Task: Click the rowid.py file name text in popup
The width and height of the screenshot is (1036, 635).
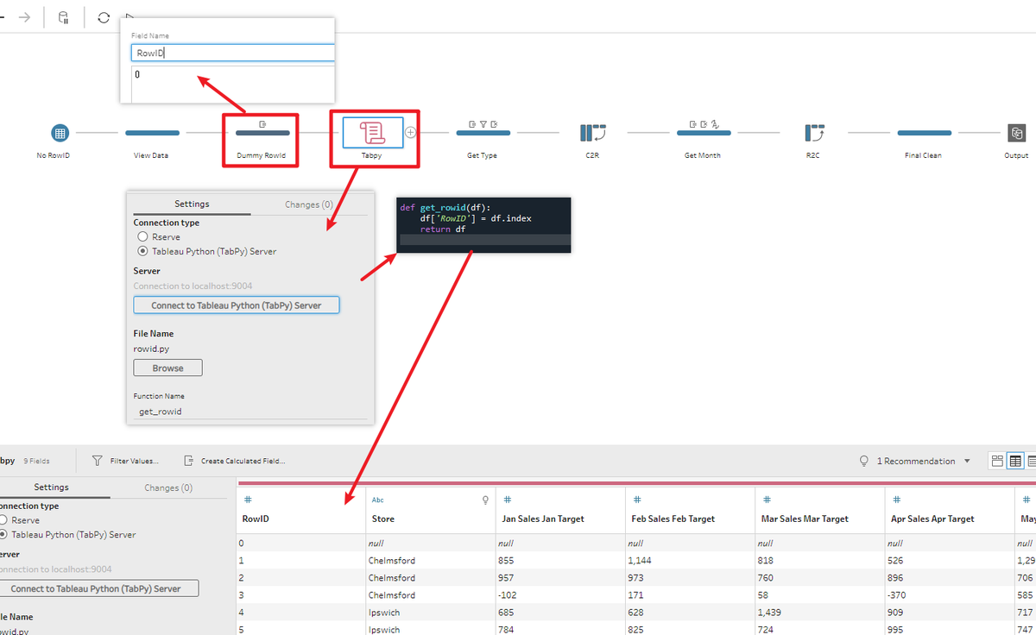Action: [x=151, y=349]
